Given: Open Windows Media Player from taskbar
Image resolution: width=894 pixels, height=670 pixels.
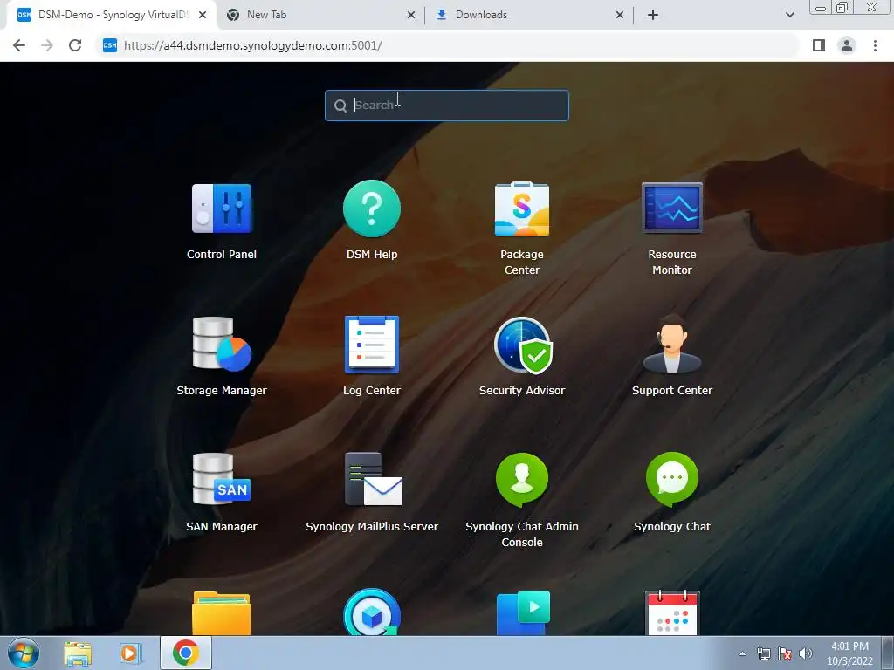Looking at the screenshot, I should tap(130, 653).
